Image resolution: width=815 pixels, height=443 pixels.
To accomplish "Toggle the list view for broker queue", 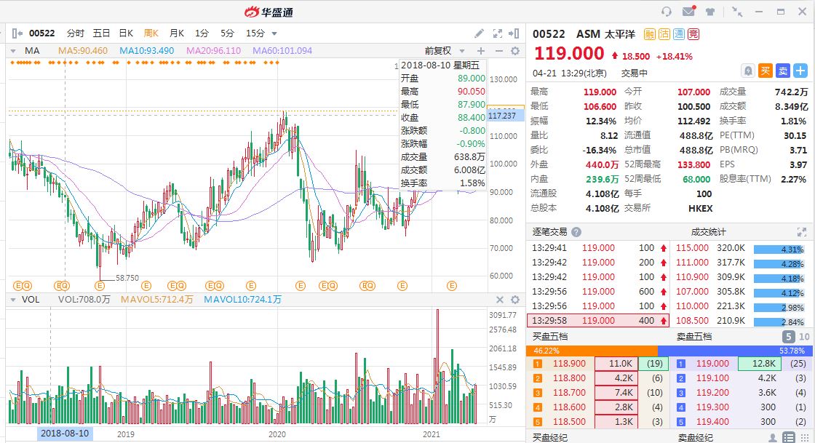I will [789, 437].
